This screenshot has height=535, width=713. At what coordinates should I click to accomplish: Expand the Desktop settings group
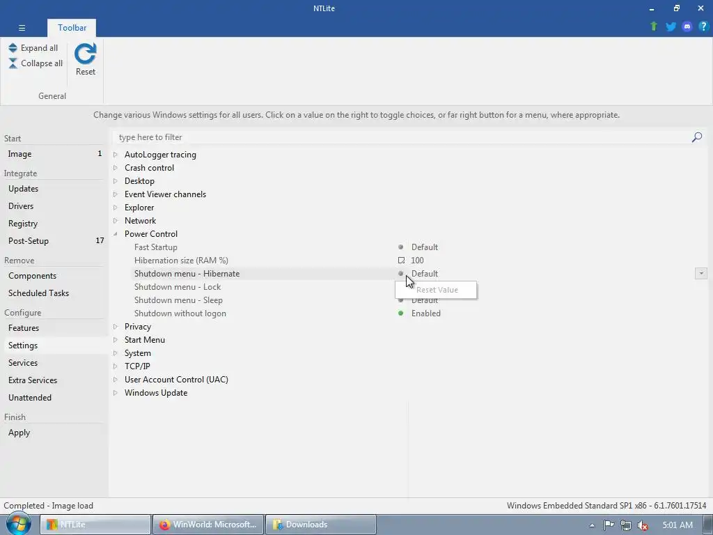pos(116,181)
